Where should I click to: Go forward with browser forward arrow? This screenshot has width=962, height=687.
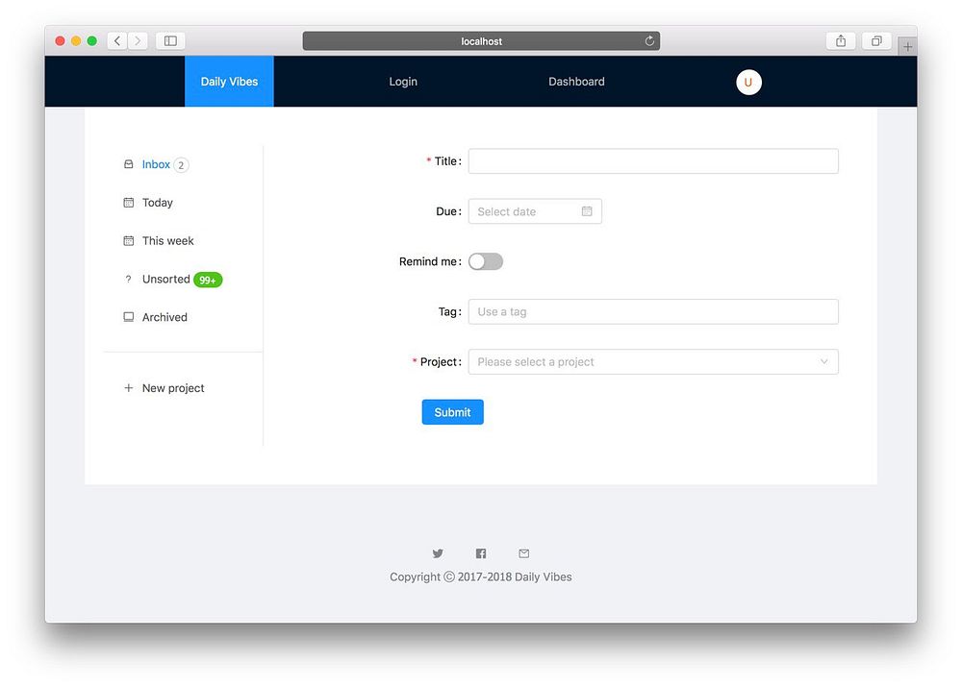pos(138,41)
